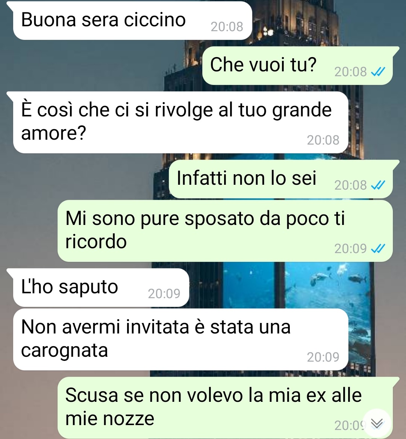This screenshot has width=406, height=439.
Task: Select 'Non avermi invitata è stata una carognata' message
Action: tap(181, 339)
